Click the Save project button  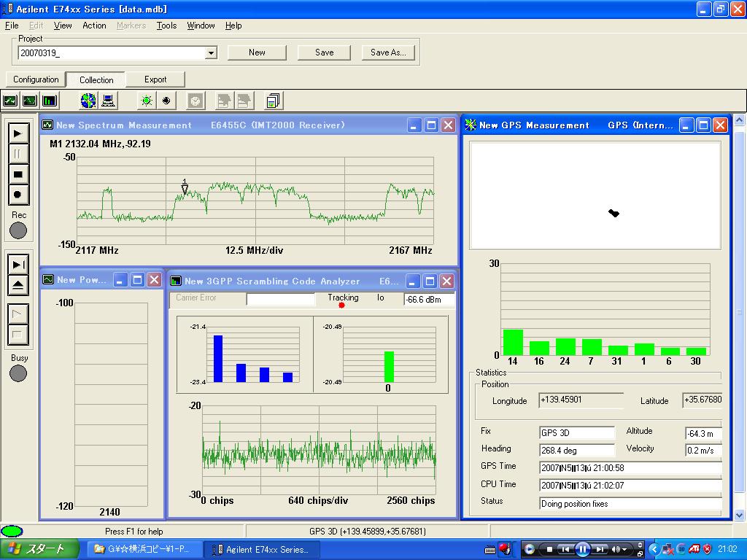pyautogui.click(x=324, y=52)
